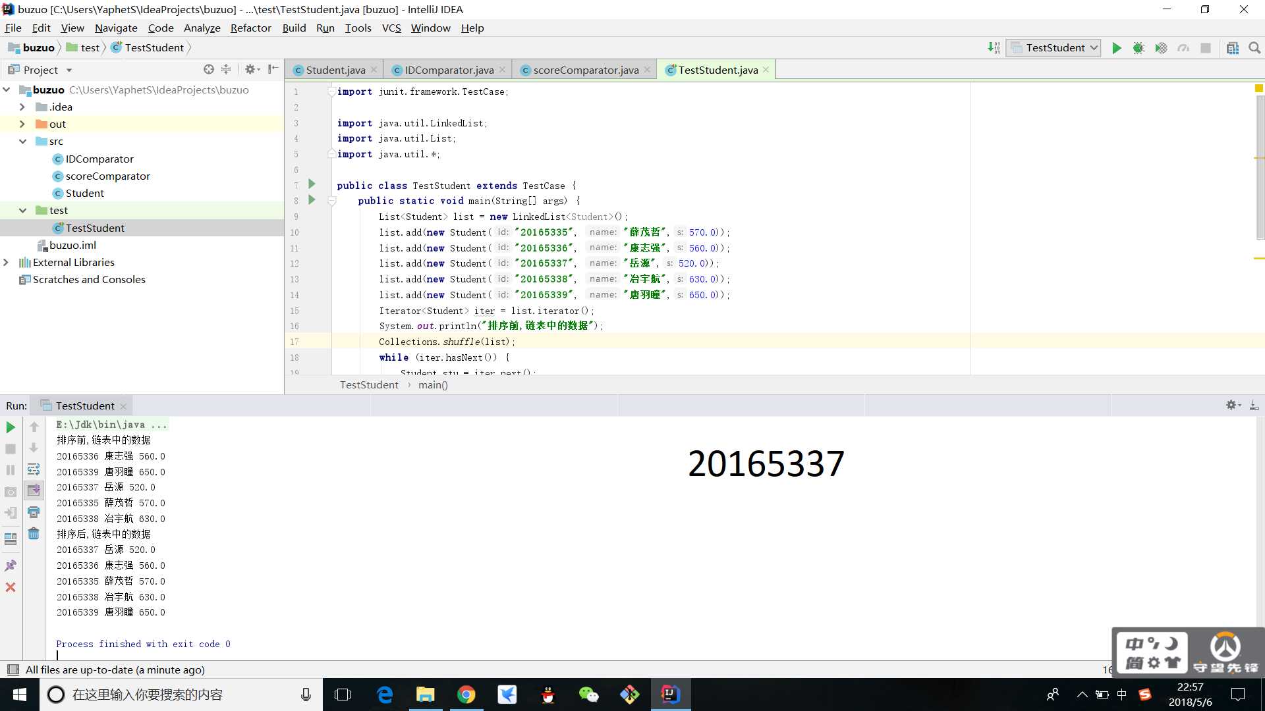Viewport: 1265px width, 711px height.
Task: Toggle soft-wrap in the console
Action: [34, 469]
